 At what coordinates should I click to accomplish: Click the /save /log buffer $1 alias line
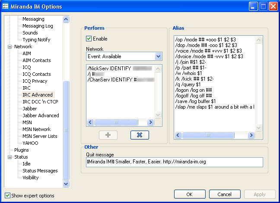pos(196,101)
